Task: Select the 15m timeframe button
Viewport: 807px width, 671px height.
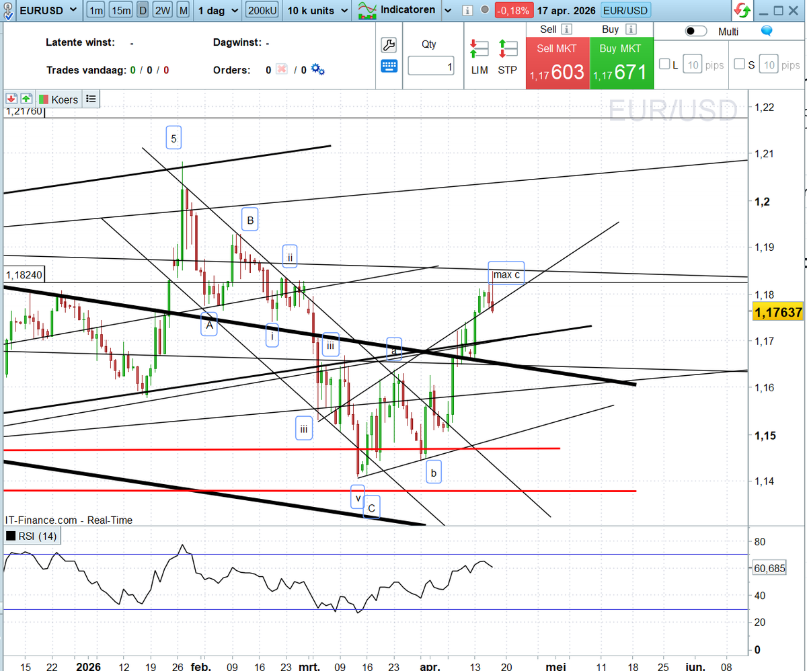Action: 120,10
